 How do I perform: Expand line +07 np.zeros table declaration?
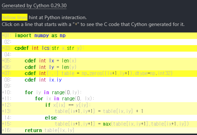(x=99, y=74)
